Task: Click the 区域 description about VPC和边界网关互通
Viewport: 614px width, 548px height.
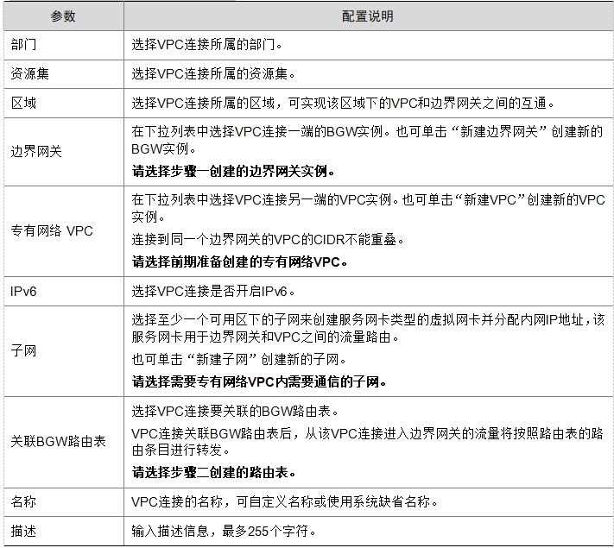Action: [343, 103]
